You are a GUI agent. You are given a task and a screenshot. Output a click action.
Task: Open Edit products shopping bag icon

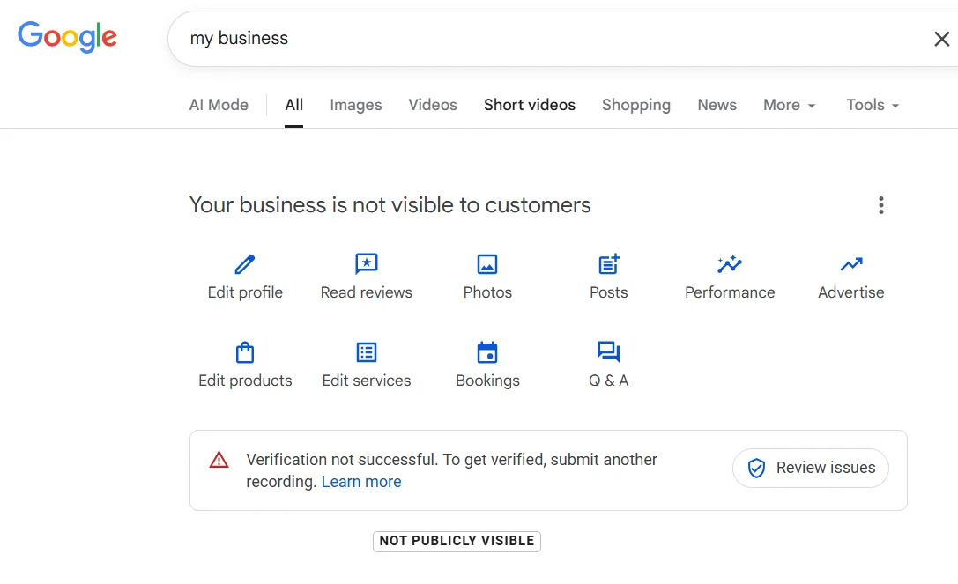[245, 352]
